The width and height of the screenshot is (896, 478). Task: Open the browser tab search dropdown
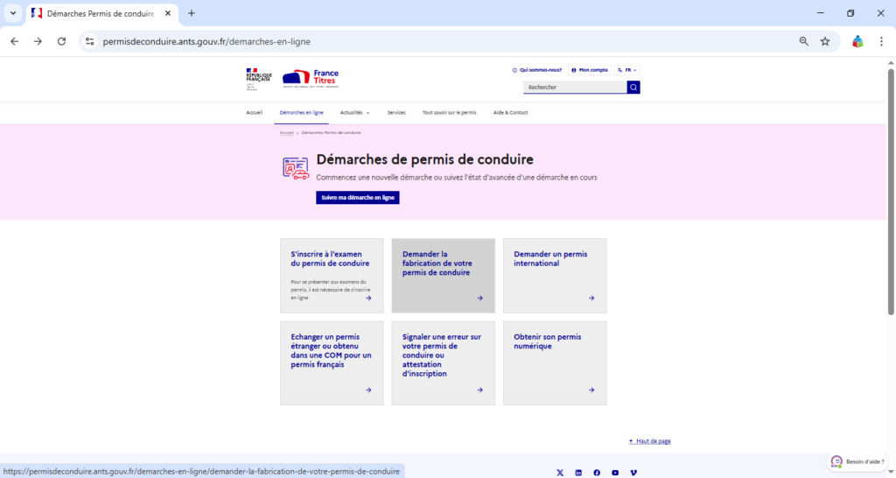13,13
